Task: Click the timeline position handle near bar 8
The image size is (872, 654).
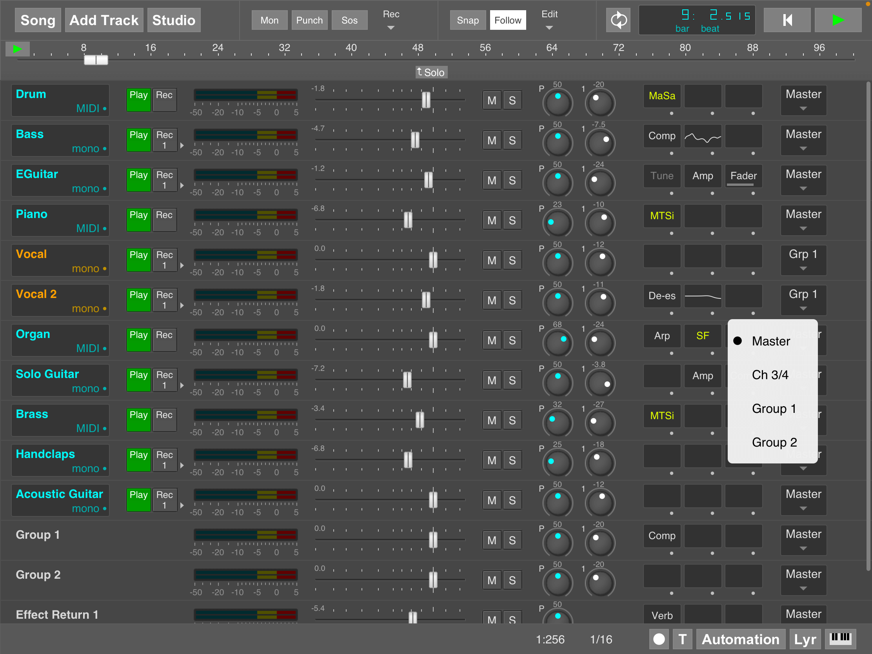Action: click(x=96, y=60)
